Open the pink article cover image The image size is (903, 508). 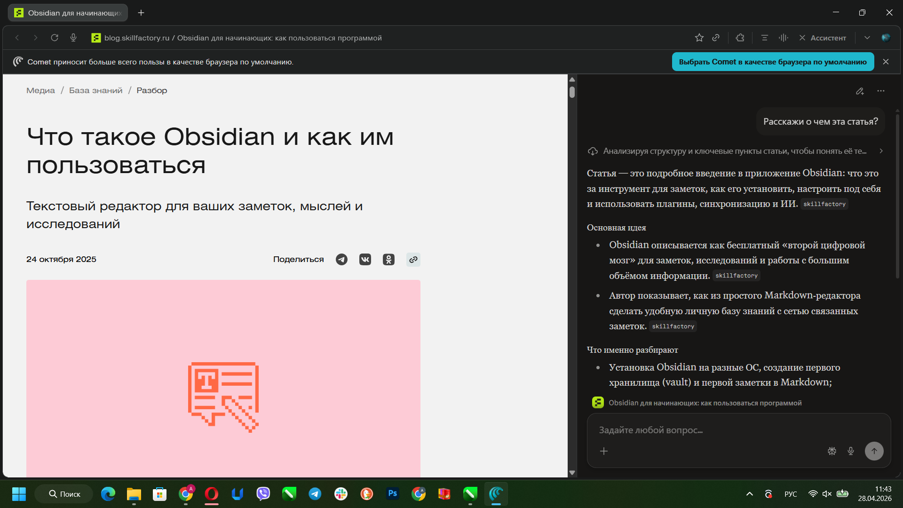point(223,379)
